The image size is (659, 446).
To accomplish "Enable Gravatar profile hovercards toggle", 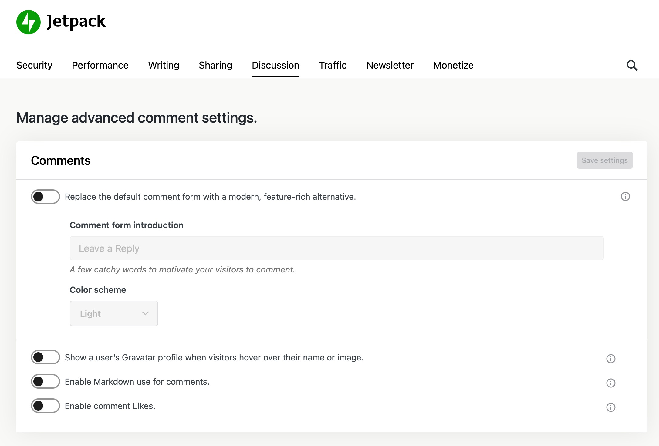I will tap(46, 357).
